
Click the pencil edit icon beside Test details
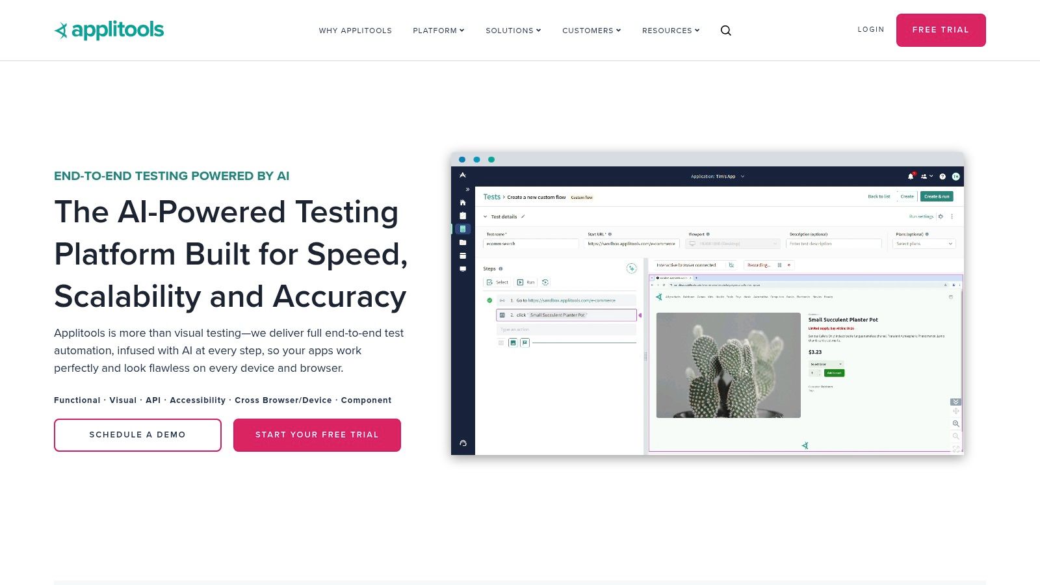pos(523,216)
